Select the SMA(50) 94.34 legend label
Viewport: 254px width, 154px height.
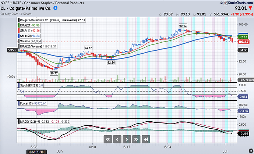tap(30, 36)
